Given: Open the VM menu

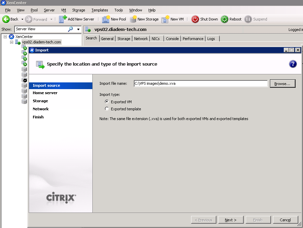Looking at the screenshot, I should coord(64,10).
